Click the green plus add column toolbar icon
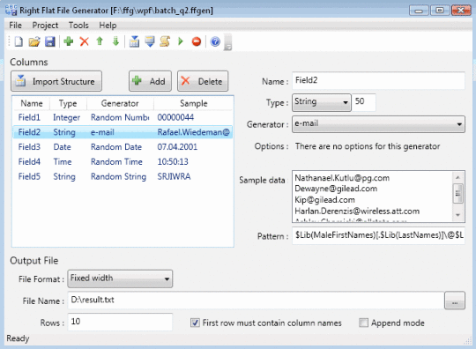Image resolution: width=476 pixels, height=349 pixels. (69, 41)
